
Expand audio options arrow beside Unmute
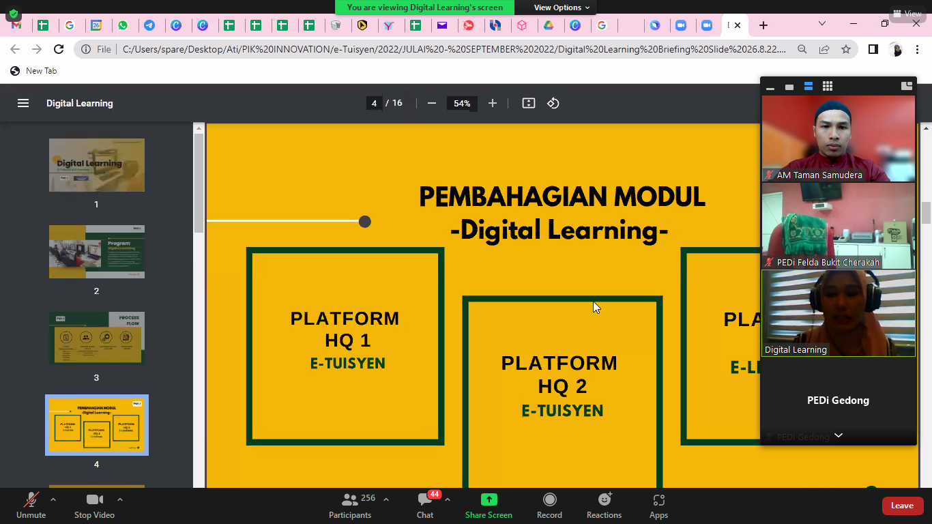pyautogui.click(x=53, y=499)
